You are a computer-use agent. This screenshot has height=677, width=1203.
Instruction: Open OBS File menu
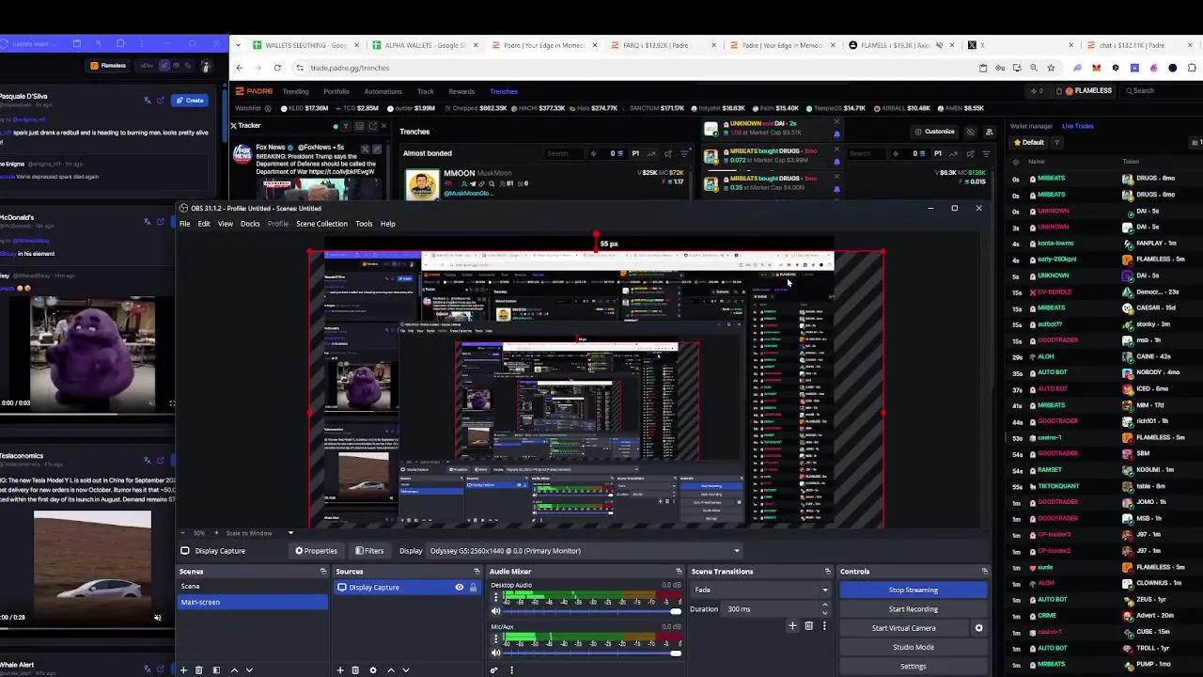click(185, 224)
